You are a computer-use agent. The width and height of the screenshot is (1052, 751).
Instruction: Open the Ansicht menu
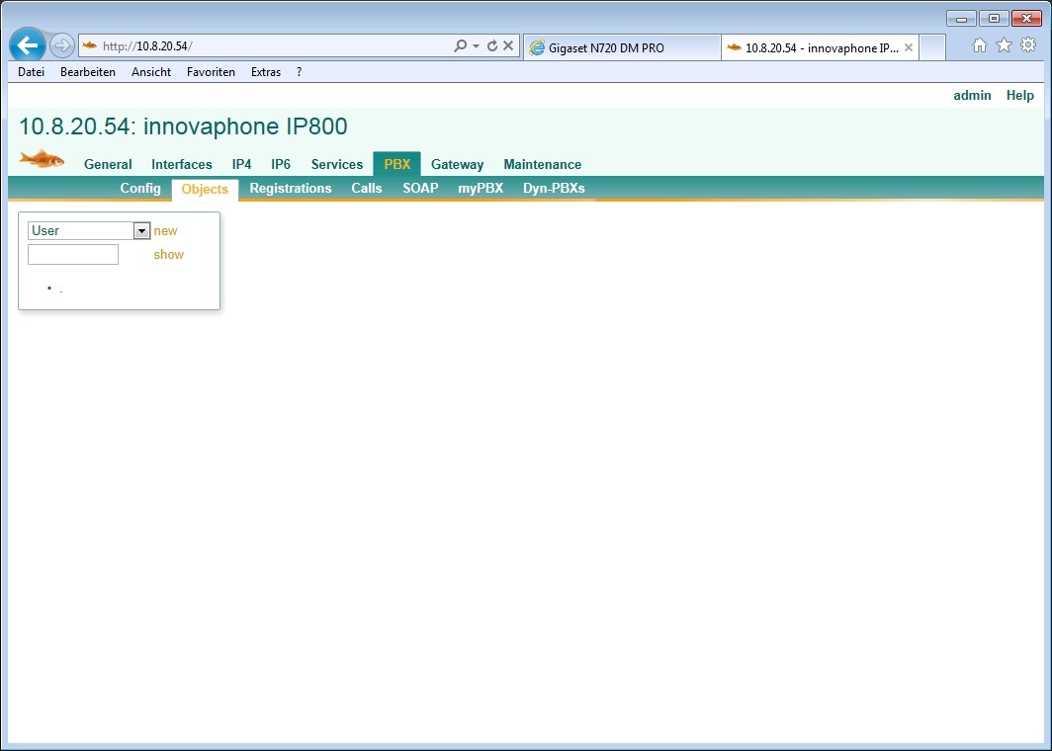[151, 72]
